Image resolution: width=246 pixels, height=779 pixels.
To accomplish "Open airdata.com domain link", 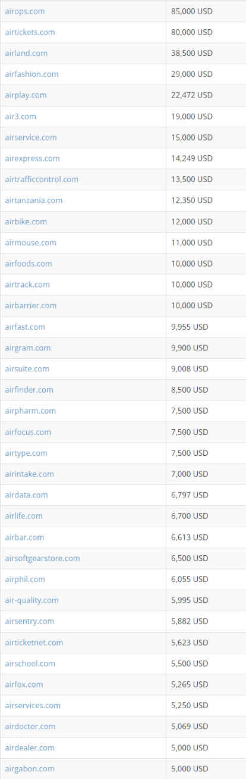I will (x=26, y=495).
